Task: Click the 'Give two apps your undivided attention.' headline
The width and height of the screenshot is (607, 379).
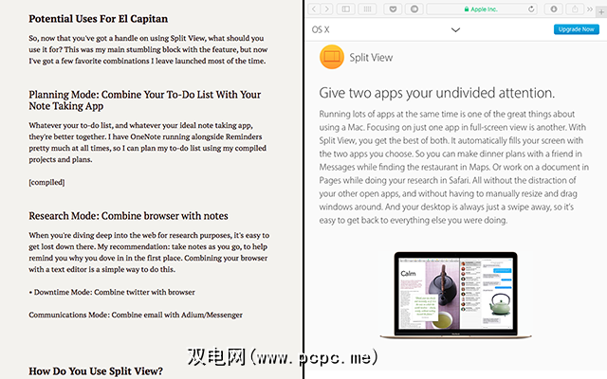Action: (436, 93)
